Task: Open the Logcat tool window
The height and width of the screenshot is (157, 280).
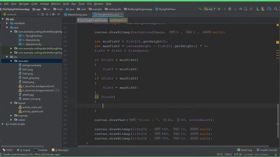Action: (x=24, y=150)
